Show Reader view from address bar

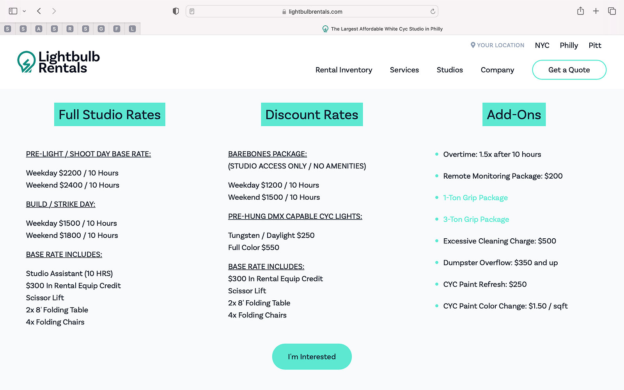point(192,11)
